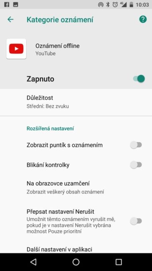The height and width of the screenshot is (271, 152).
Task: Tap the battery status icon
Action: click(131, 5)
